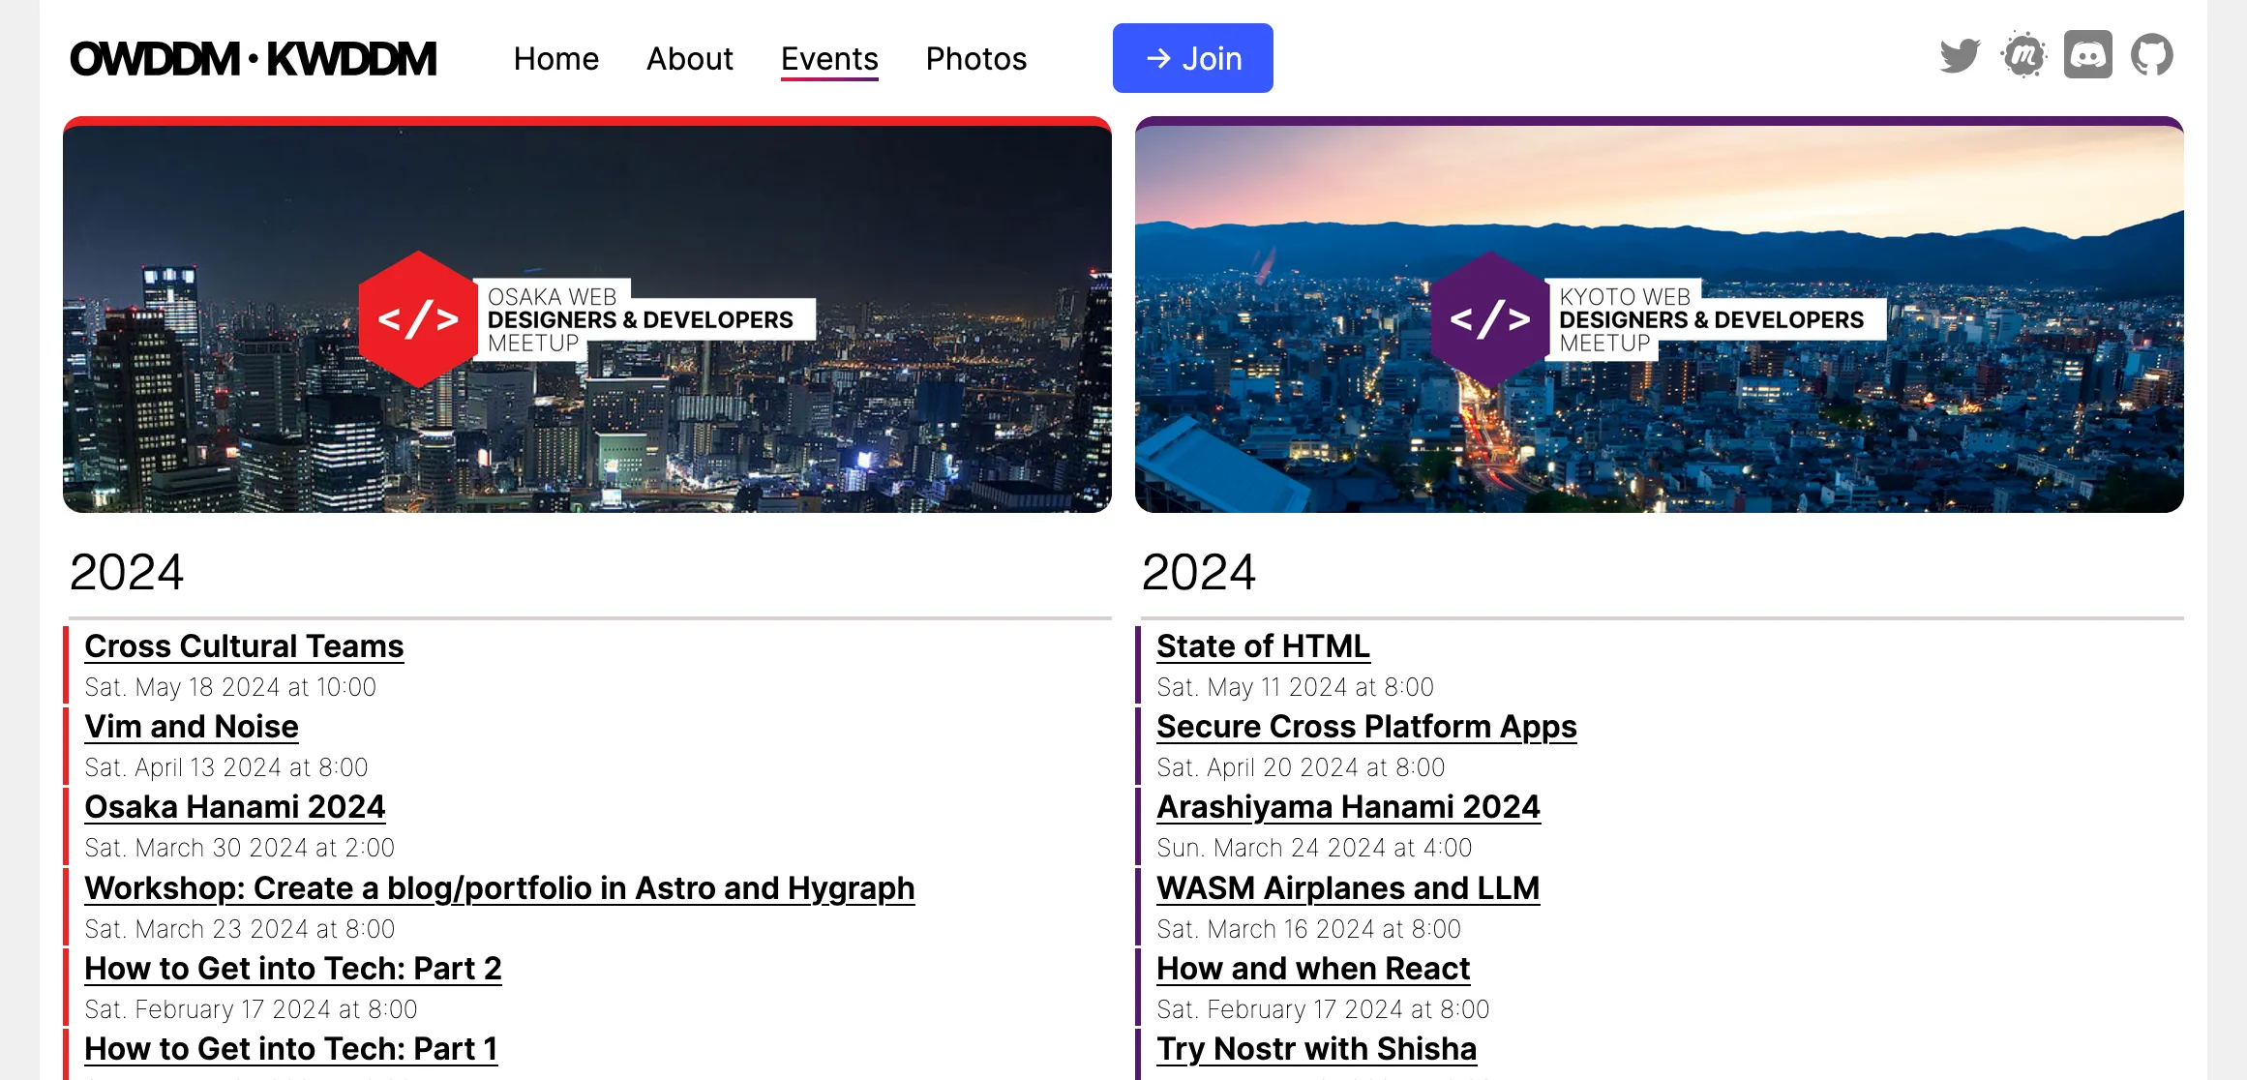Click the purple Kyoto meetup hexagon logo
Image resolution: width=2247 pixels, height=1080 pixels.
point(1490,318)
